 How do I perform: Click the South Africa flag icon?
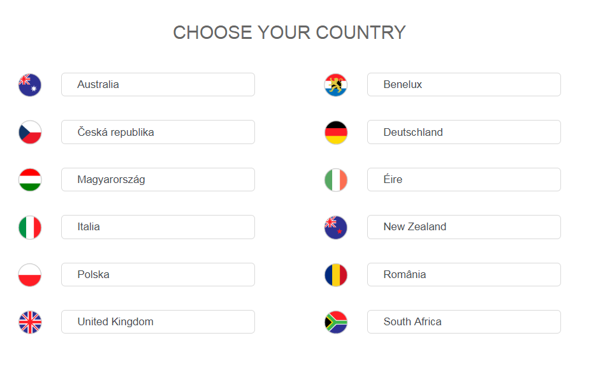336,322
